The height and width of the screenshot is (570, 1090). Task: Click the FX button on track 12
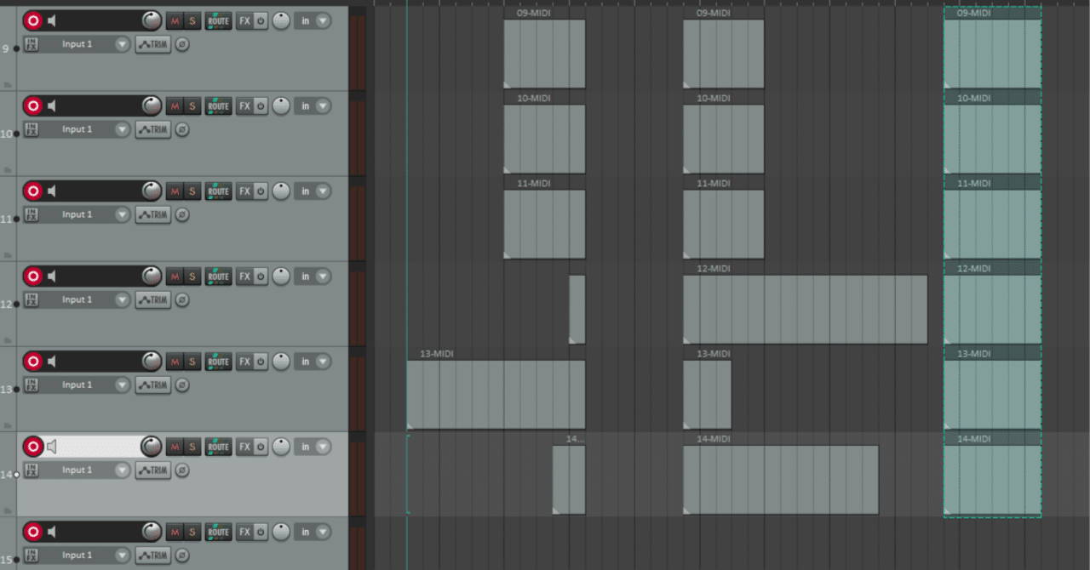pyautogui.click(x=244, y=276)
